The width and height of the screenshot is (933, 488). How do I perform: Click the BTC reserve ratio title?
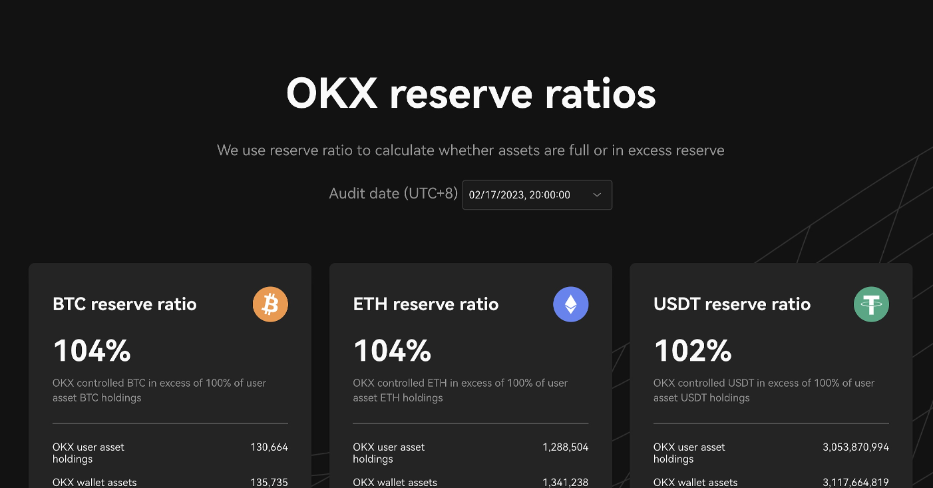coord(124,304)
